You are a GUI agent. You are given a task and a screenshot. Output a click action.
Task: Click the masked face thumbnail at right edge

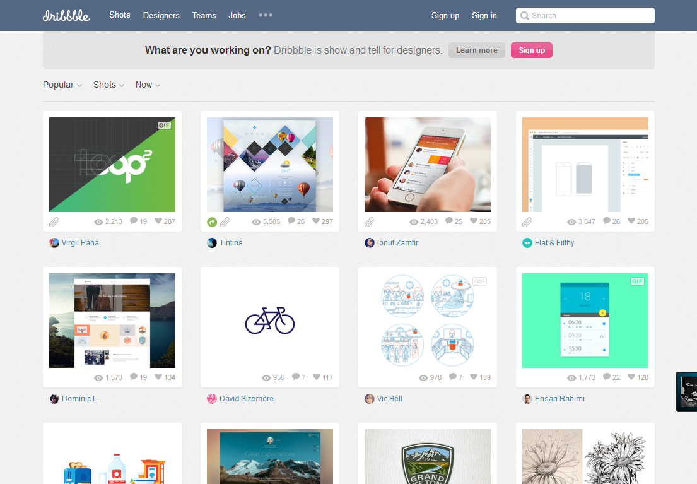687,392
